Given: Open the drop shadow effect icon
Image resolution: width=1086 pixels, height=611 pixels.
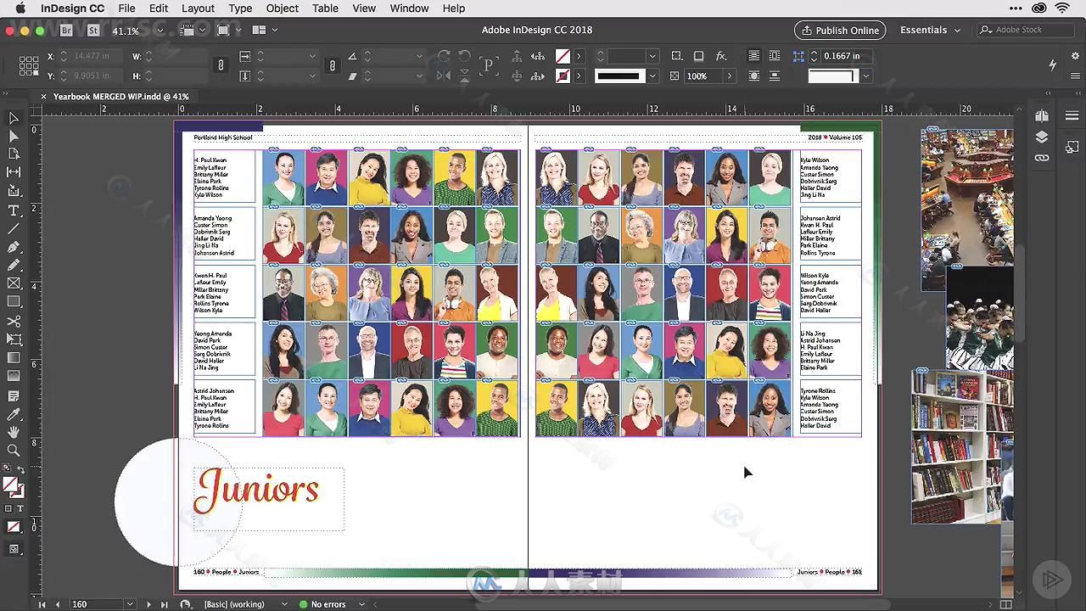Looking at the screenshot, I should click(x=698, y=56).
